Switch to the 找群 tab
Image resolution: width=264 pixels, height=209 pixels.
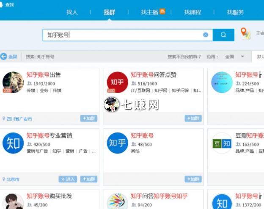[109, 12]
